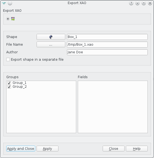The width and height of the screenshot is (154, 158).
Task: Click the shade window down-chevron button
Action: point(137,3)
